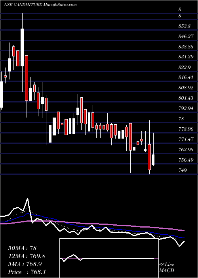Select the 853.8 price axis label
The height and width of the screenshot is (278, 198).
(184, 26)
